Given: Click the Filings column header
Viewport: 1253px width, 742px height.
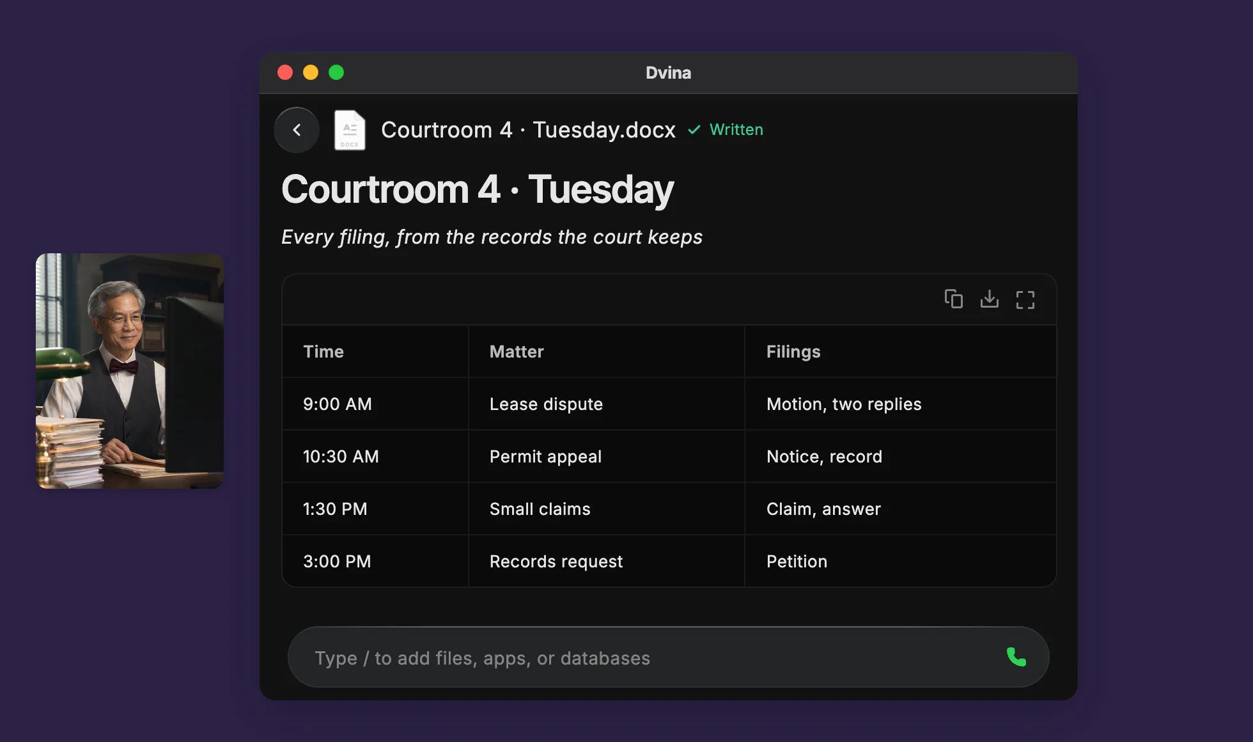Looking at the screenshot, I should (901, 351).
